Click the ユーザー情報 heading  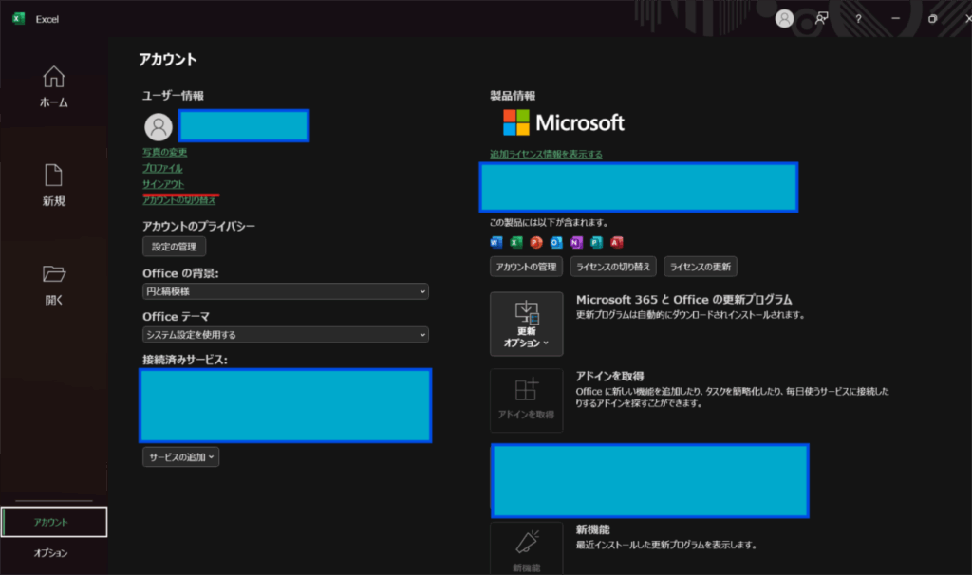(173, 96)
